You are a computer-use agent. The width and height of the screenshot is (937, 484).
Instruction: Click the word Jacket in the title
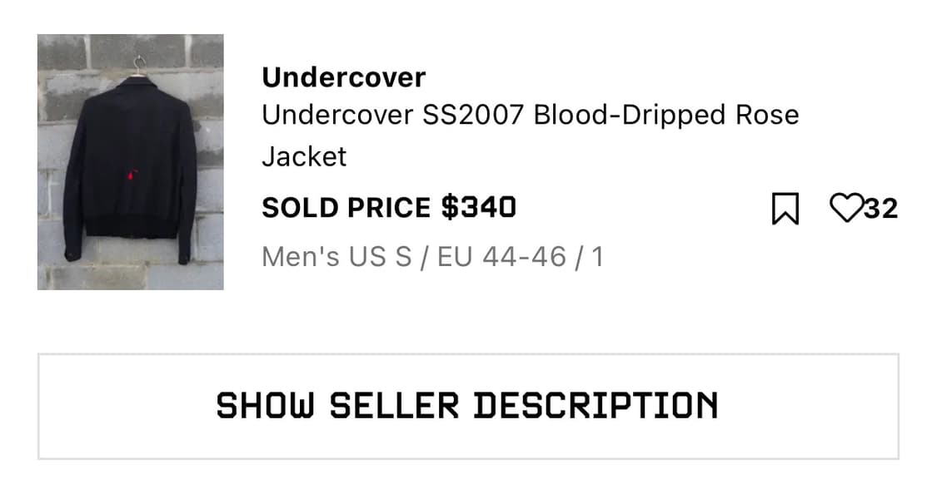coord(304,156)
